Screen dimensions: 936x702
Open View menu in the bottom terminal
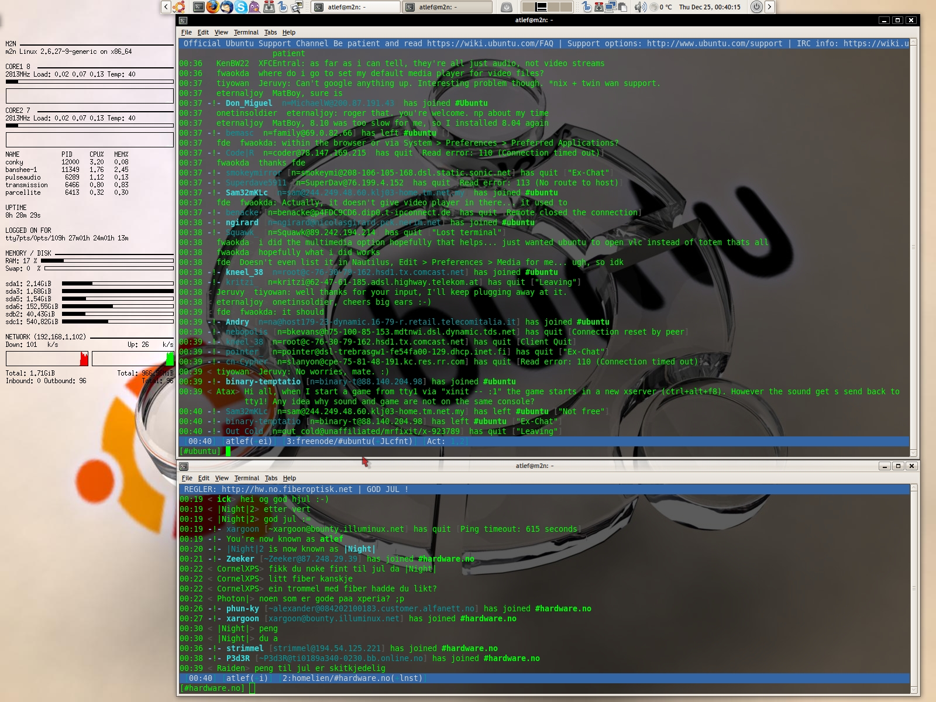point(222,478)
